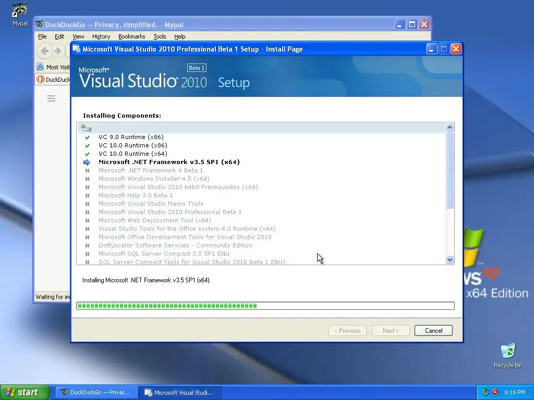
Task: Open the History menu in Mypal
Action: (101, 36)
